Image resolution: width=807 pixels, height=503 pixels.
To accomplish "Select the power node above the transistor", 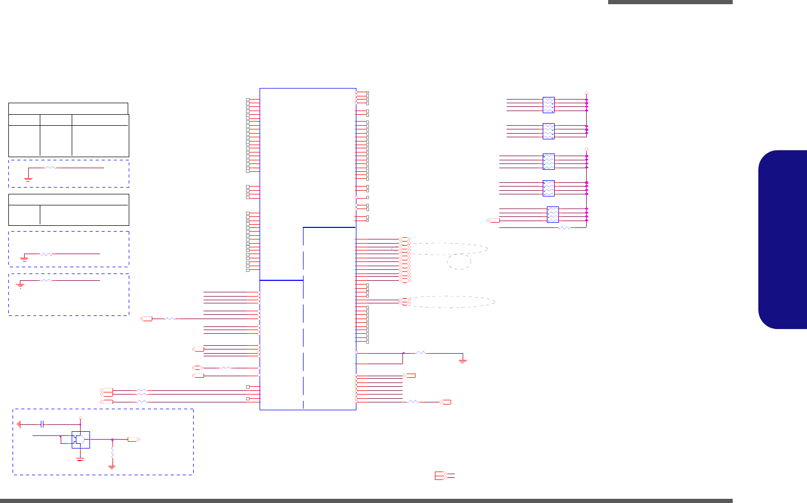I will pyautogui.click(x=81, y=418).
